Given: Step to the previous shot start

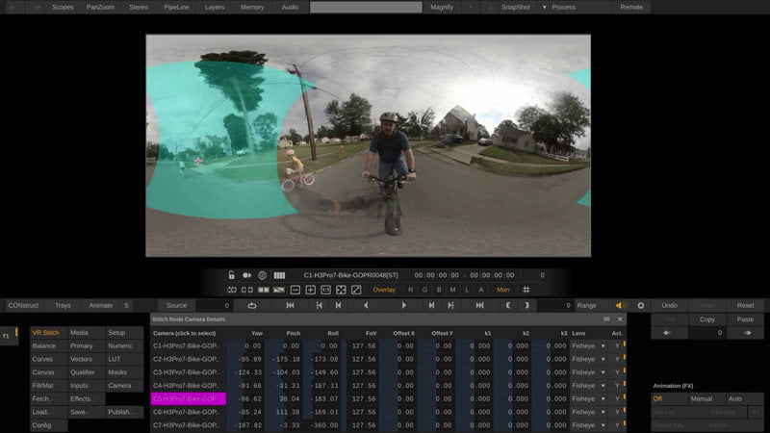Looking at the screenshot, I should click(x=319, y=305).
